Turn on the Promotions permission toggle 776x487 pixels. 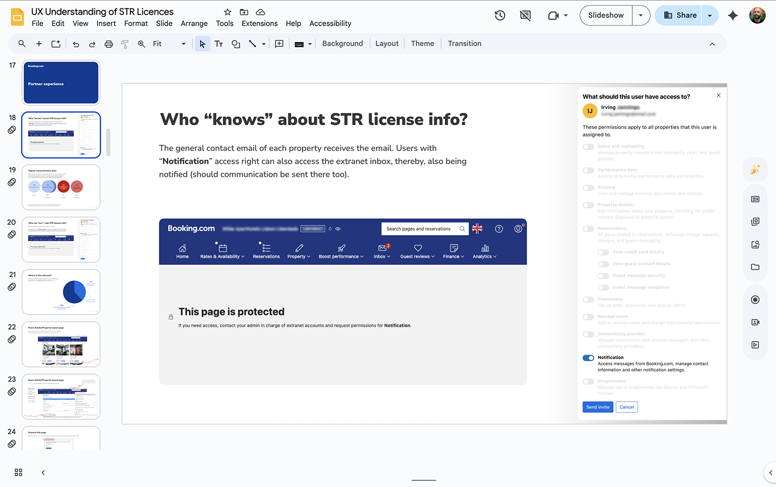pos(588,299)
